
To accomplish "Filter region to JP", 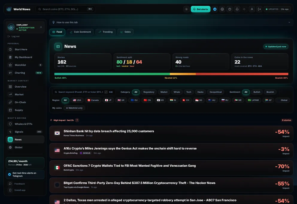I will pyautogui.click(x=108, y=100).
